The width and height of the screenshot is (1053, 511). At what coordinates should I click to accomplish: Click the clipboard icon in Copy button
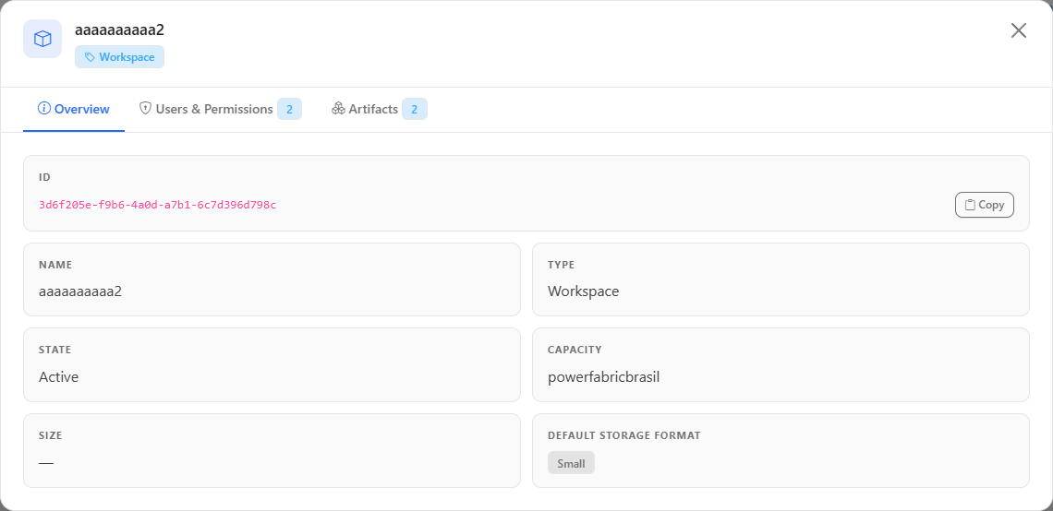coord(970,205)
